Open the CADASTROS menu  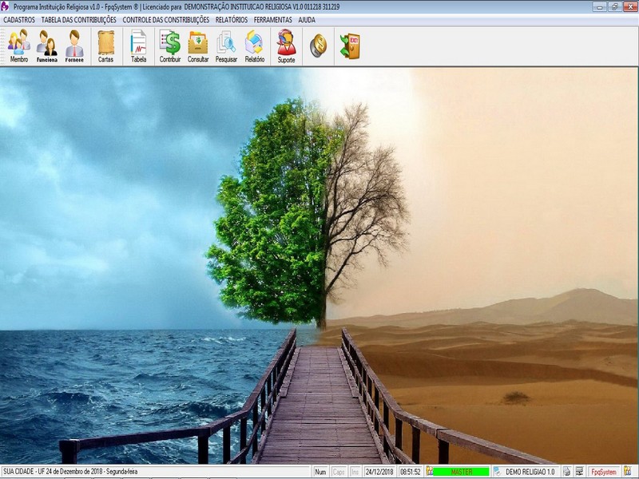(19, 19)
